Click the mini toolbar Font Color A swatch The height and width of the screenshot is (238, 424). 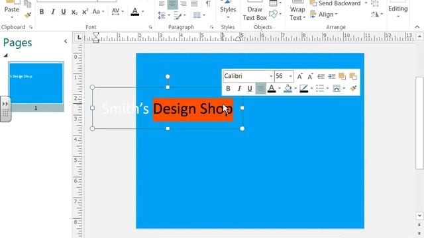[272, 89]
